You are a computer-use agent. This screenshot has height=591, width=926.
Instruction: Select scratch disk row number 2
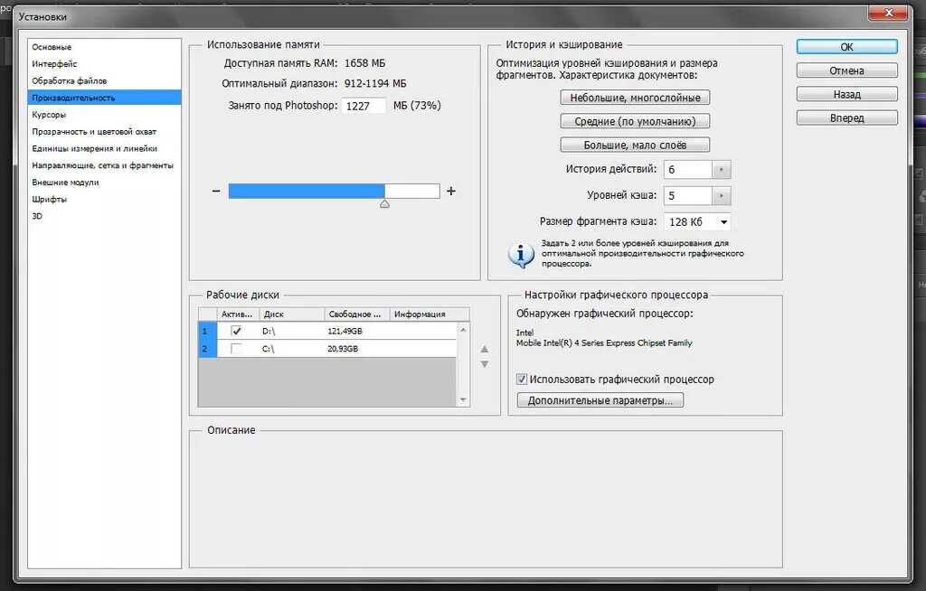point(207,349)
